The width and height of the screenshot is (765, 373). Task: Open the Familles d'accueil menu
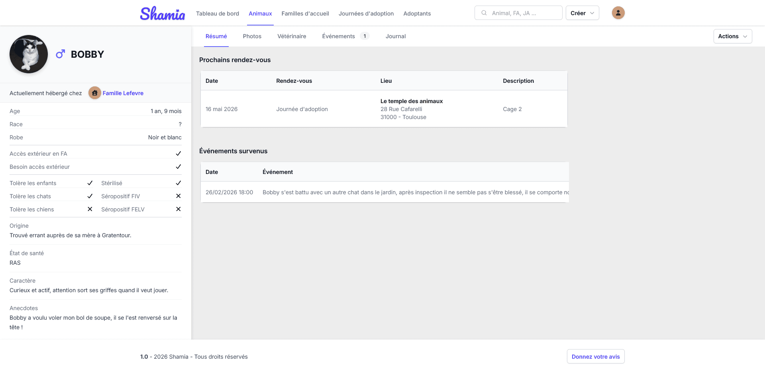tap(305, 14)
